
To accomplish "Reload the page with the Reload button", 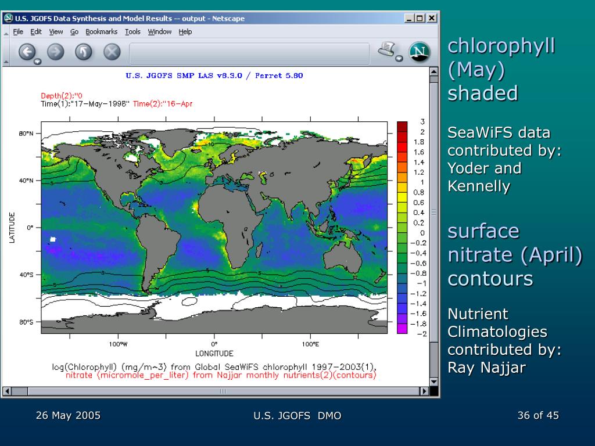I will pyautogui.click(x=84, y=52).
